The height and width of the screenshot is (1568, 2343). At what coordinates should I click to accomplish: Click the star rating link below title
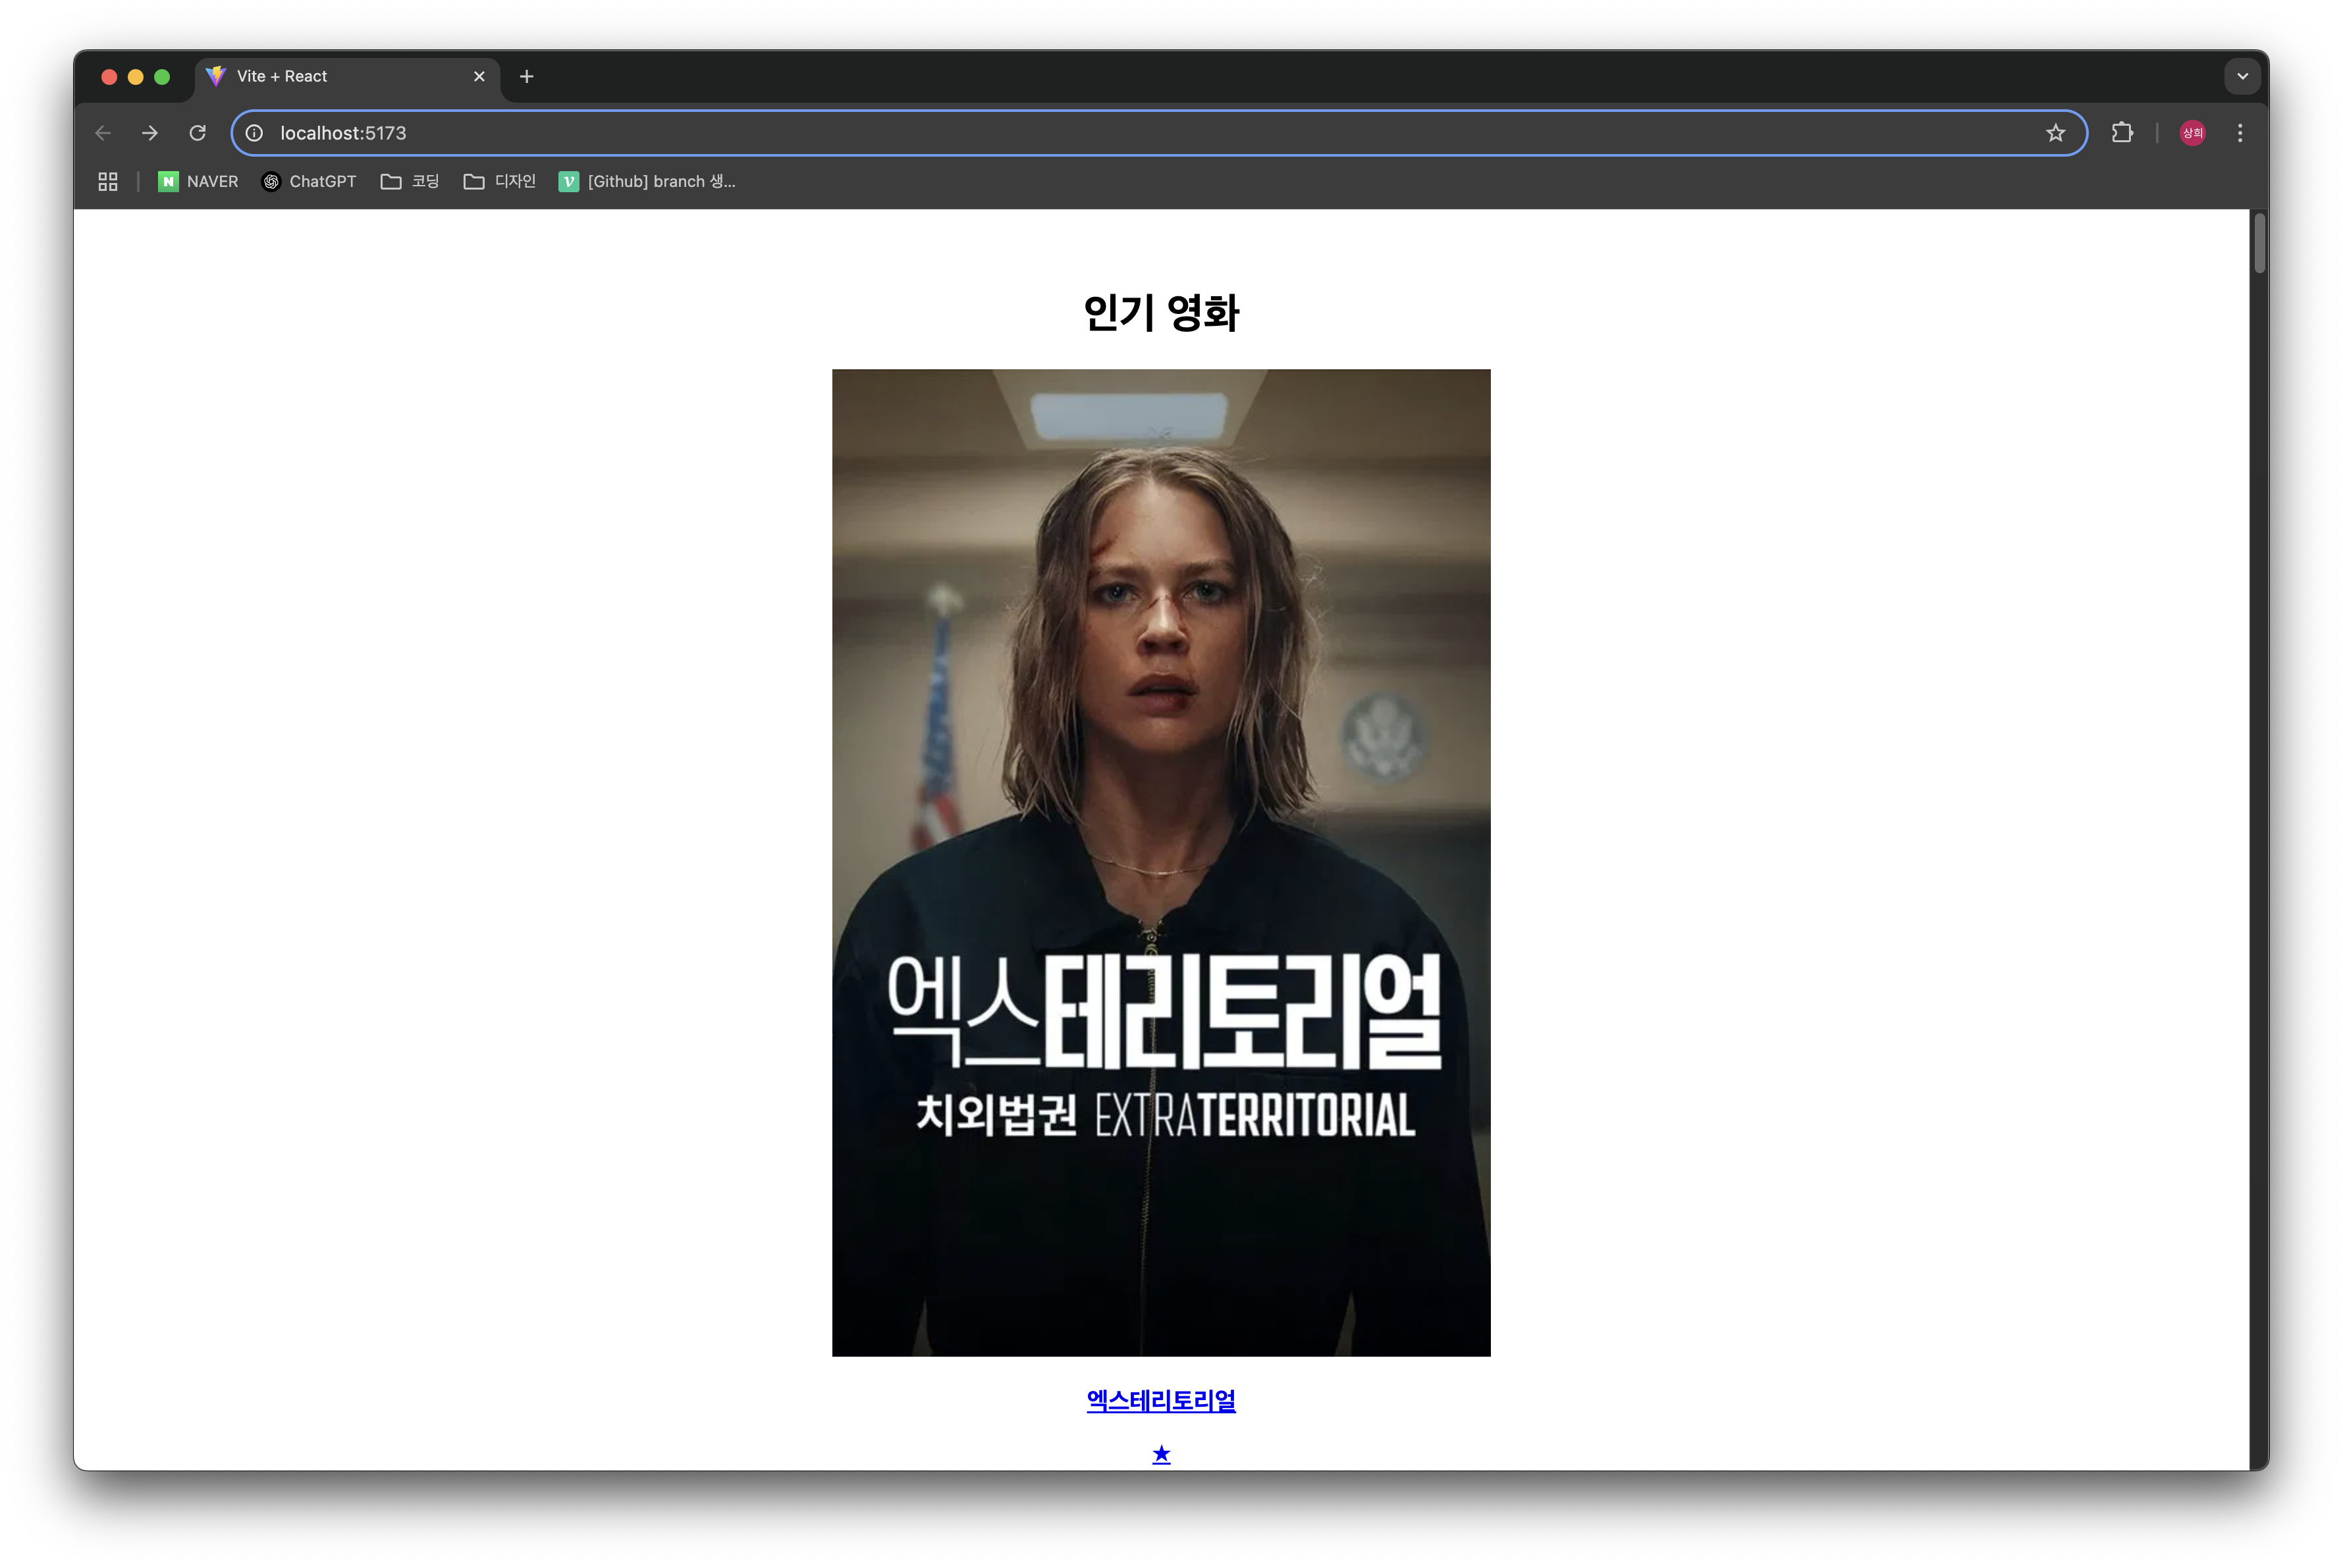(x=1162, y=1454)
